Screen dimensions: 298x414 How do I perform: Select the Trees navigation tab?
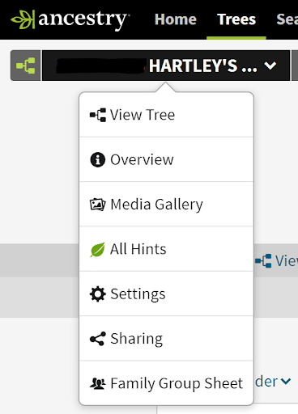[236, 19]
